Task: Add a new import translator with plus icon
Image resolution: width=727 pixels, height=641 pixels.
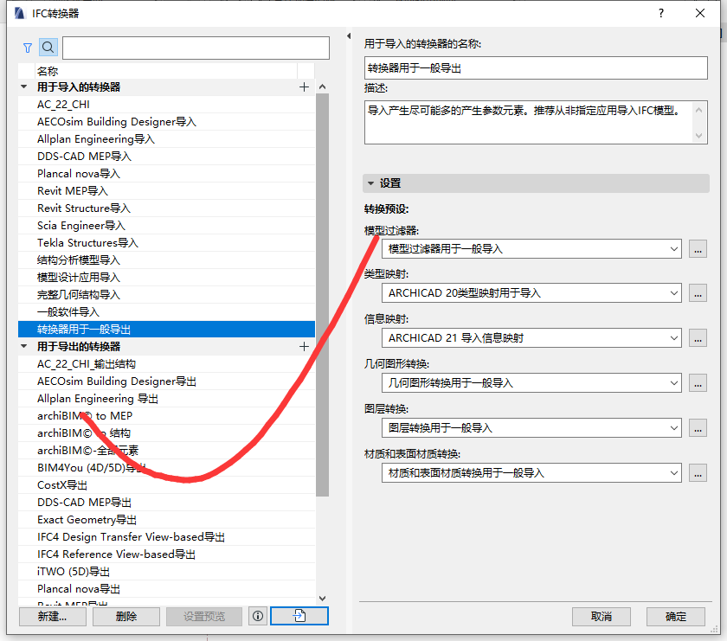Action: click(x=304, y=87)
